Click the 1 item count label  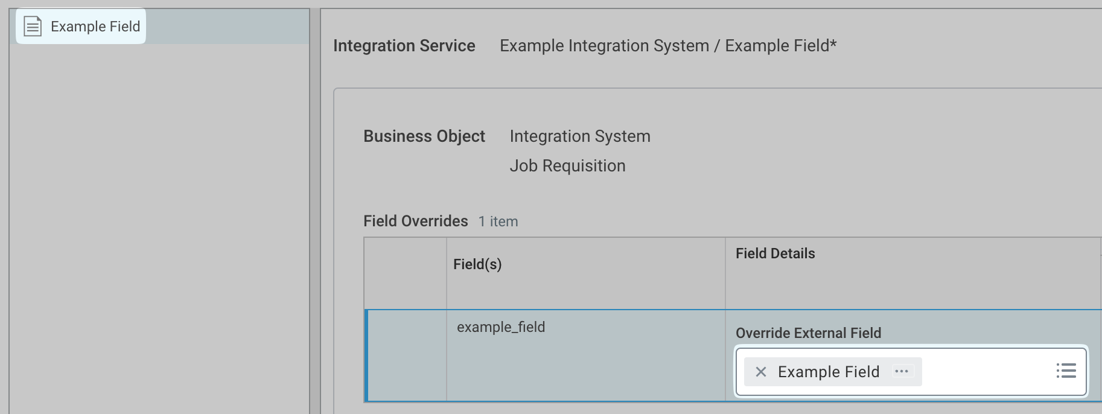[x=498, y=221]
